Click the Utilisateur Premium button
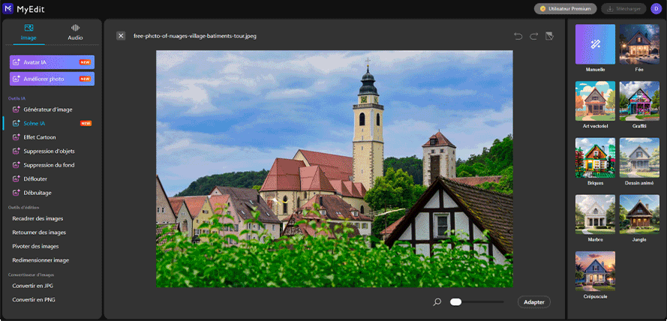Viewport: 667px width, 321px height. point(565,9)
